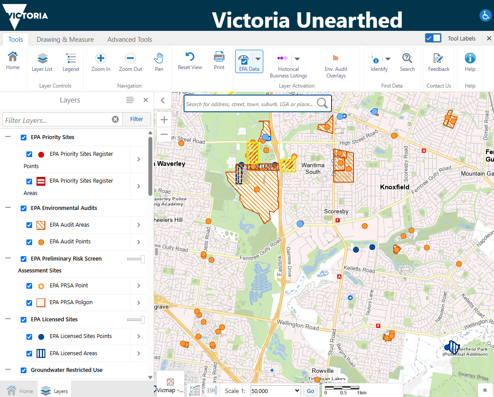Open the Legend tool
The height and width of the screenshot is (397, 494).
70,62
